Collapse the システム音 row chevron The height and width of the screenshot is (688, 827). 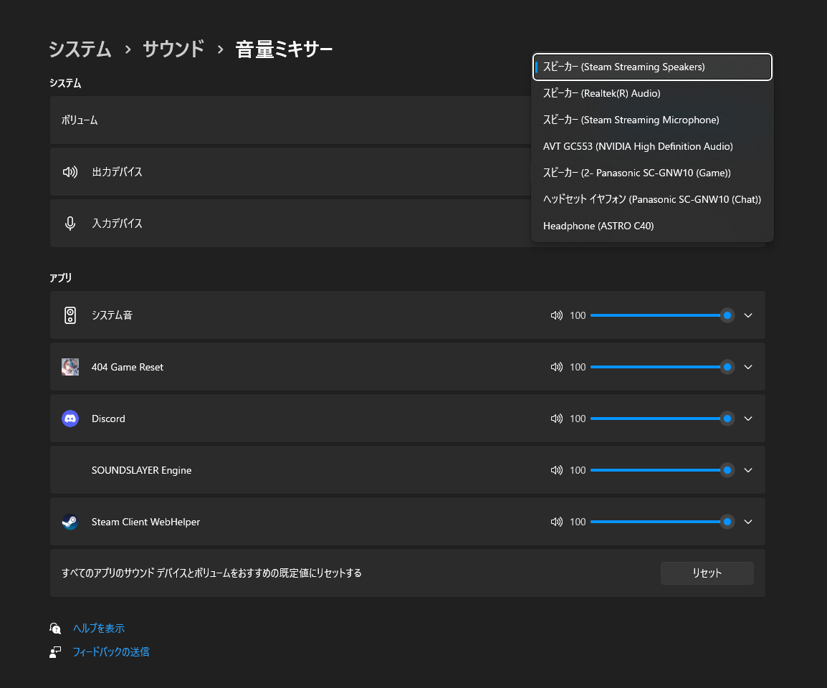(748, 315)
